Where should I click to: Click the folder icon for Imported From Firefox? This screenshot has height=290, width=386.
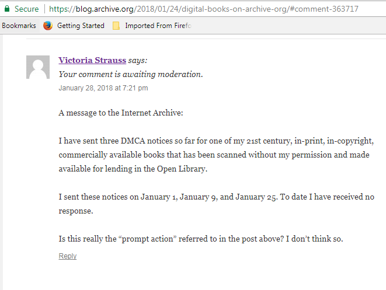116,26
